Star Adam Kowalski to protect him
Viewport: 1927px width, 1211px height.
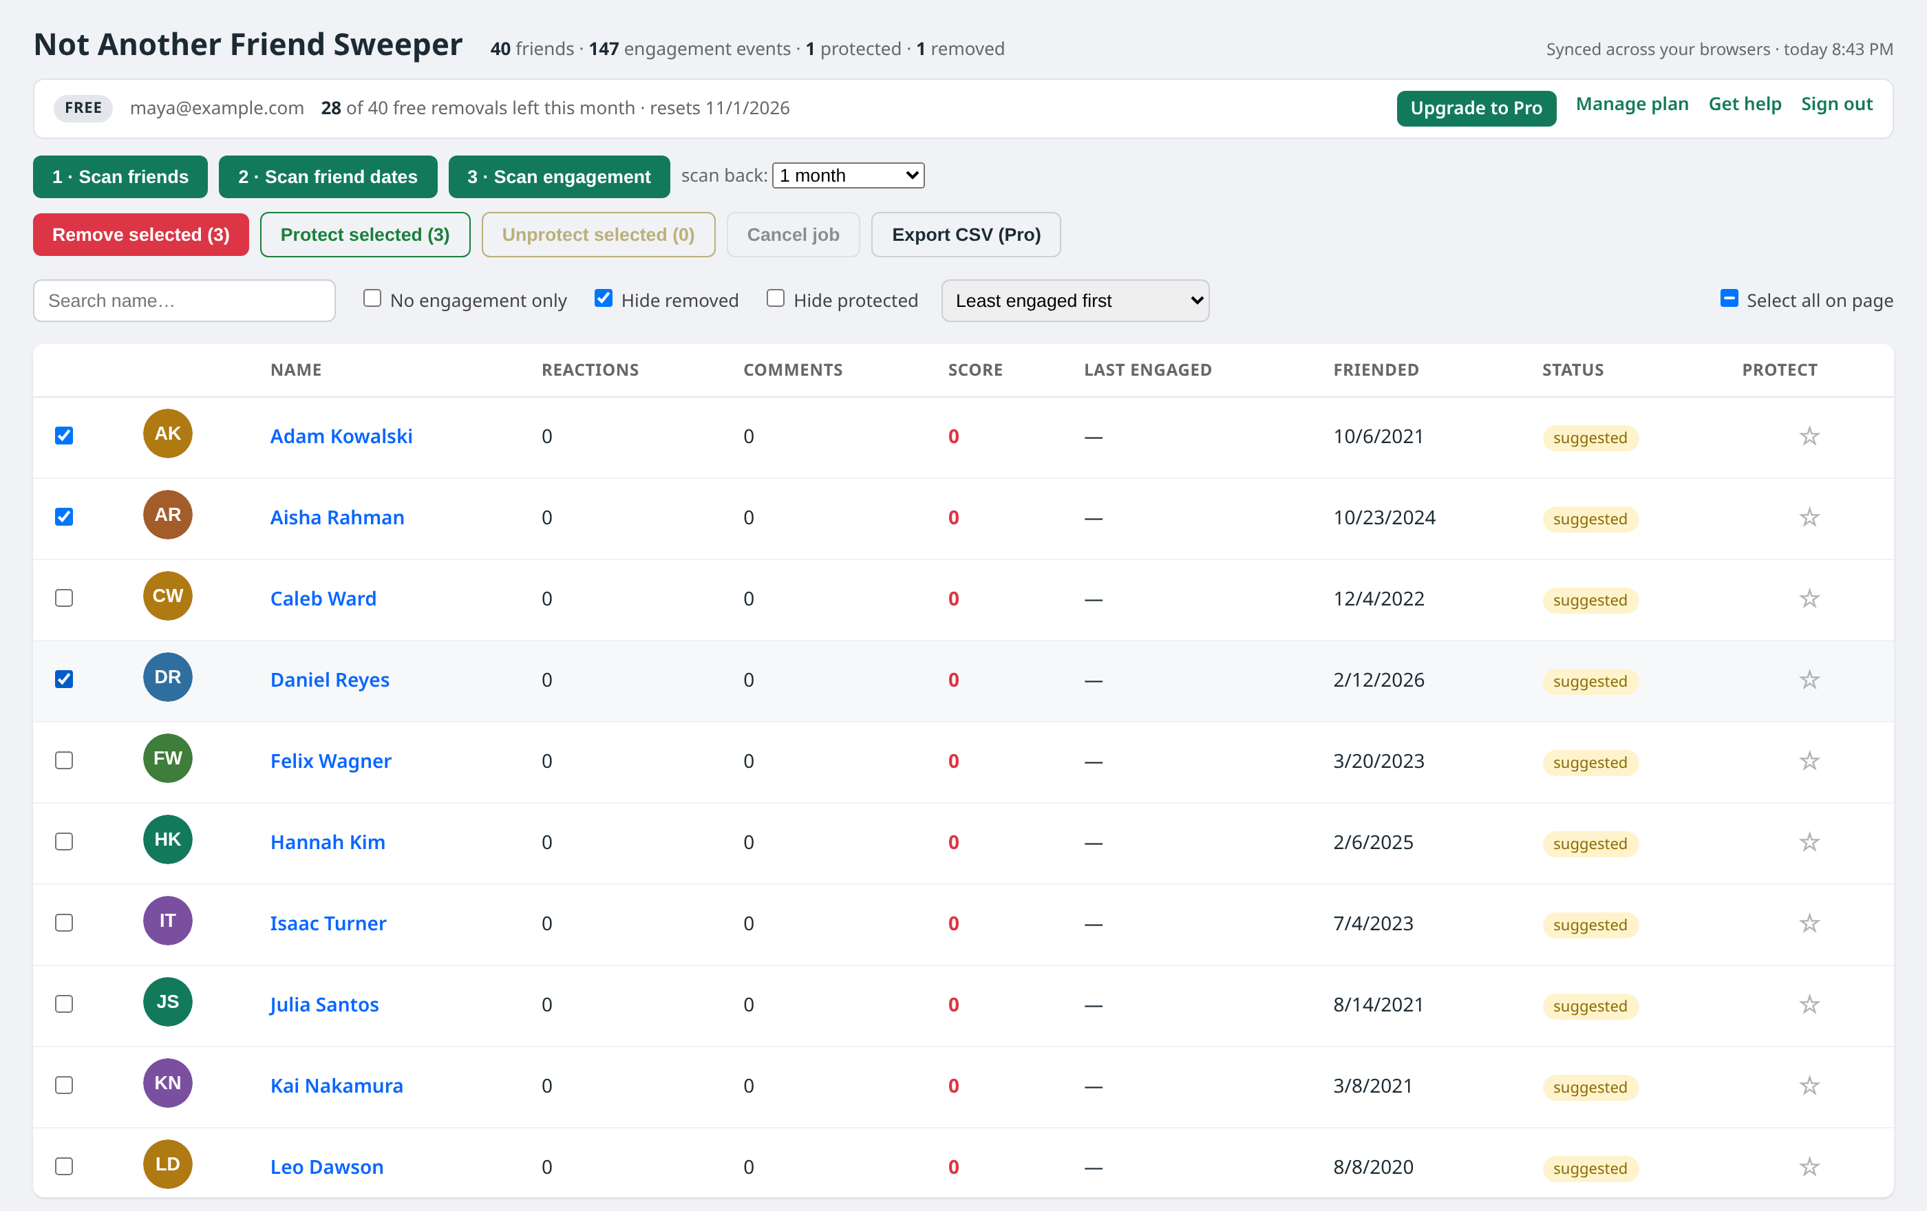(1809, 436)
